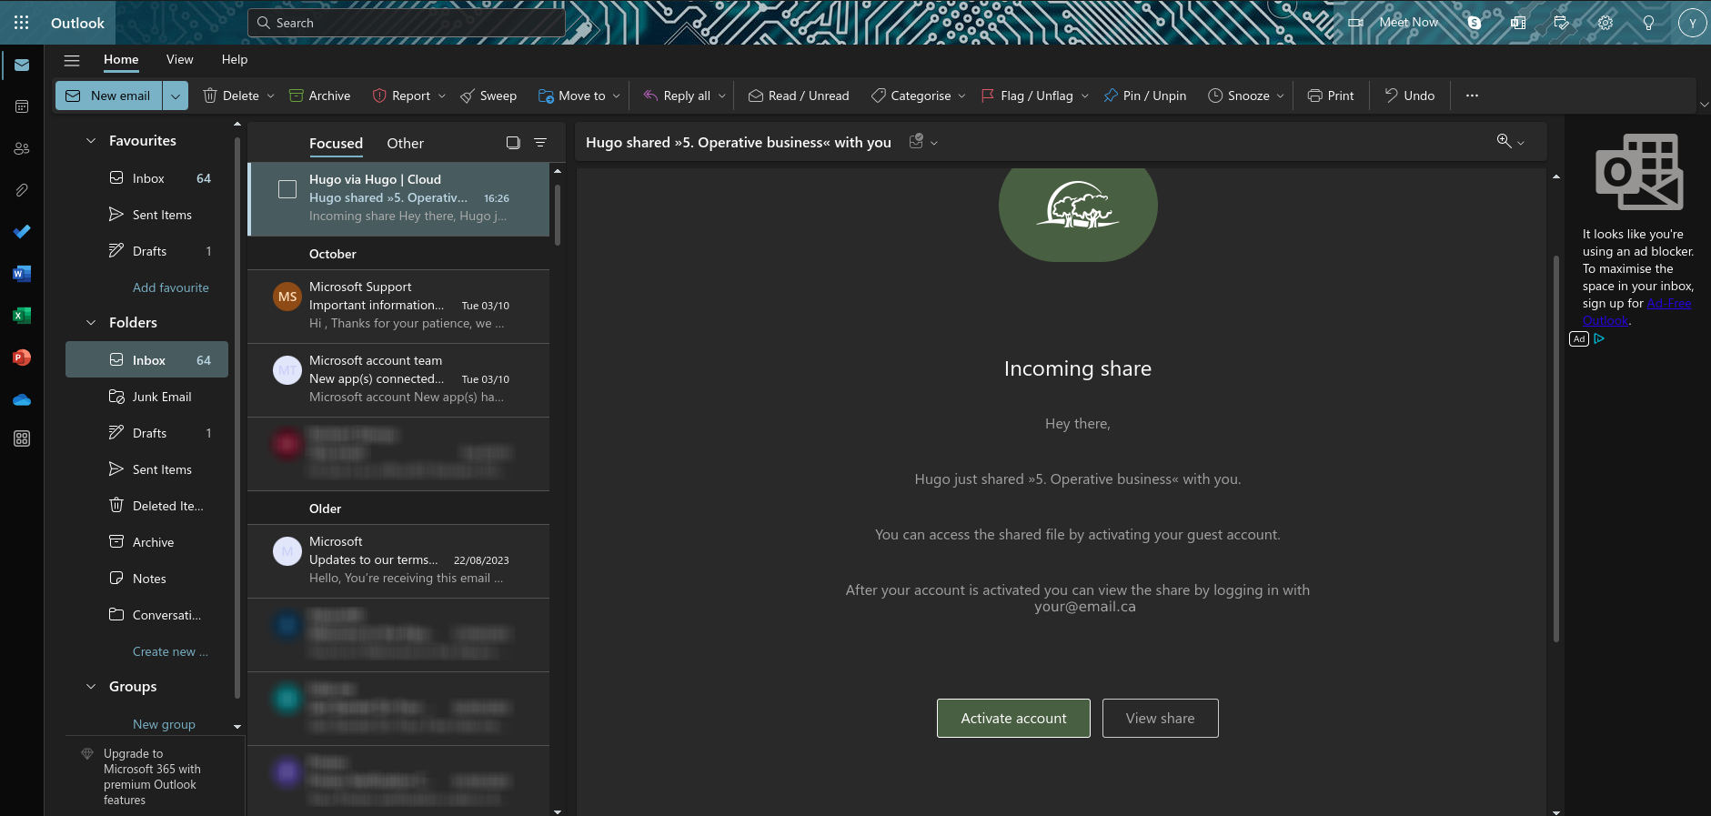Image resolution: width=1711 pixels, height=816 pixels.
Task: Open People in the left app rail
Action: click(x=22, y=148)
